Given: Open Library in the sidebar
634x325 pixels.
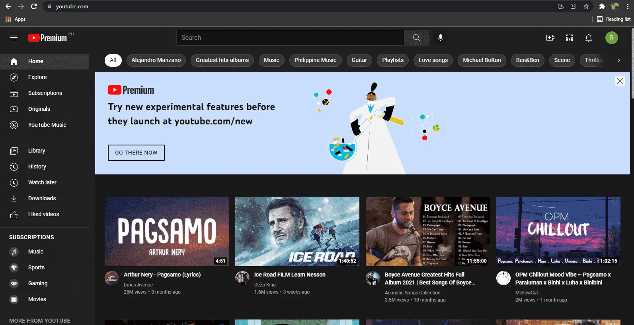Looking at the screenshot, I should 45,151.
